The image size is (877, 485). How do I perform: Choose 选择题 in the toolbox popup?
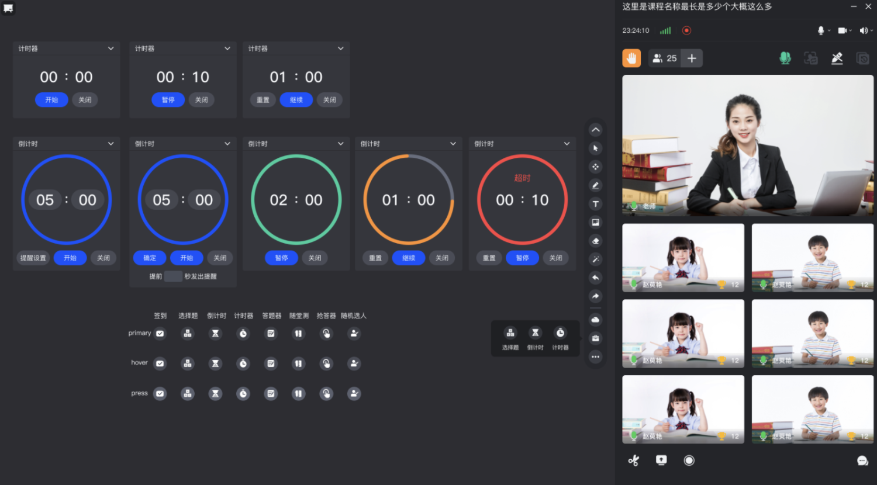[510, 338]
